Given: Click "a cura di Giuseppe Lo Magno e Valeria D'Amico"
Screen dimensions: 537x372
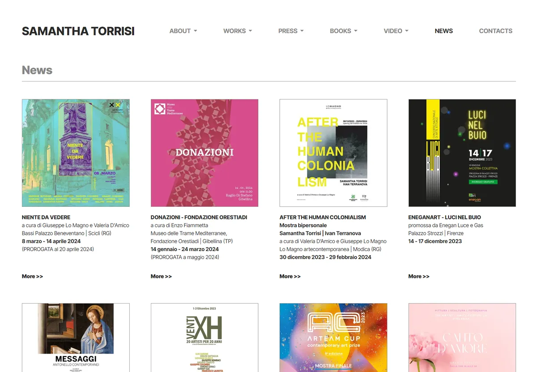Looking at the screenshot, I should 76,225.
